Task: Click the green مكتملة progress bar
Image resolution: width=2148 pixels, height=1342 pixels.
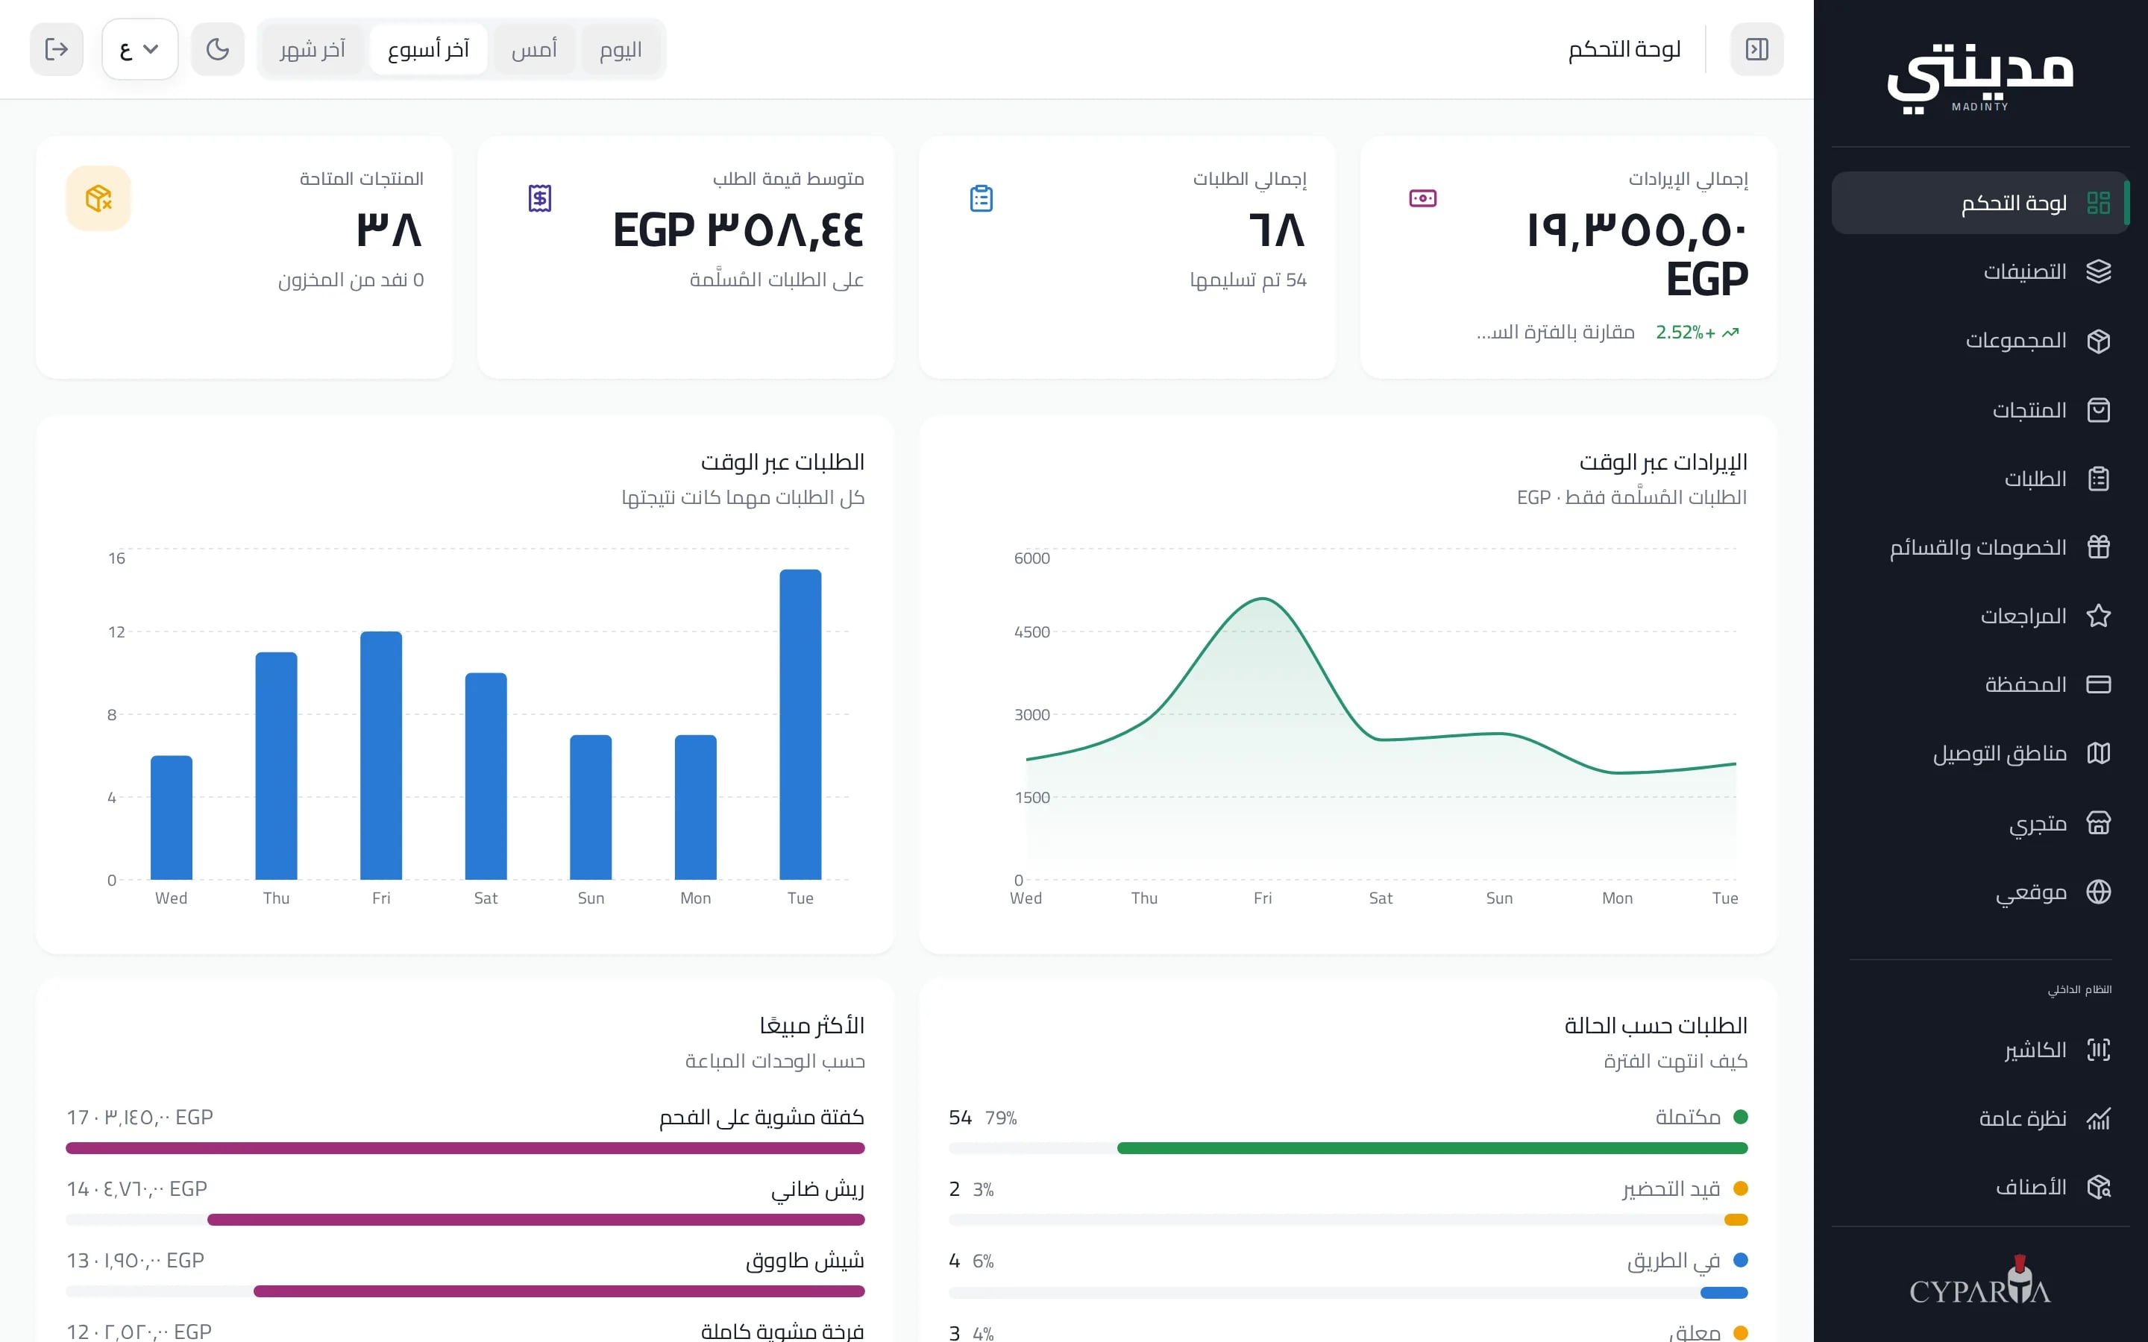Action: point(1432,1148)
